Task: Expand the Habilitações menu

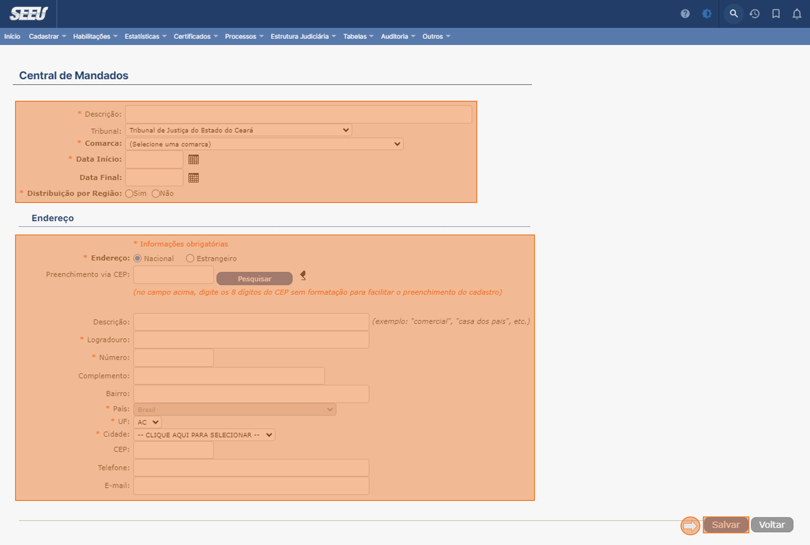Action: point(95,36)
